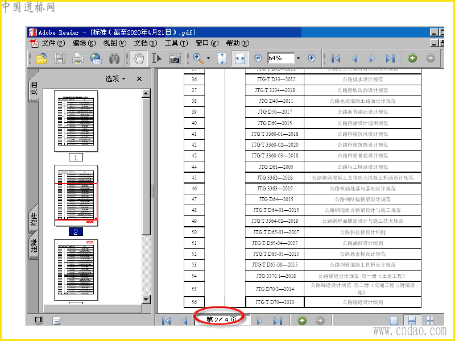Switch to Facing pages layout
455x341 pixels.
[430, 321]
